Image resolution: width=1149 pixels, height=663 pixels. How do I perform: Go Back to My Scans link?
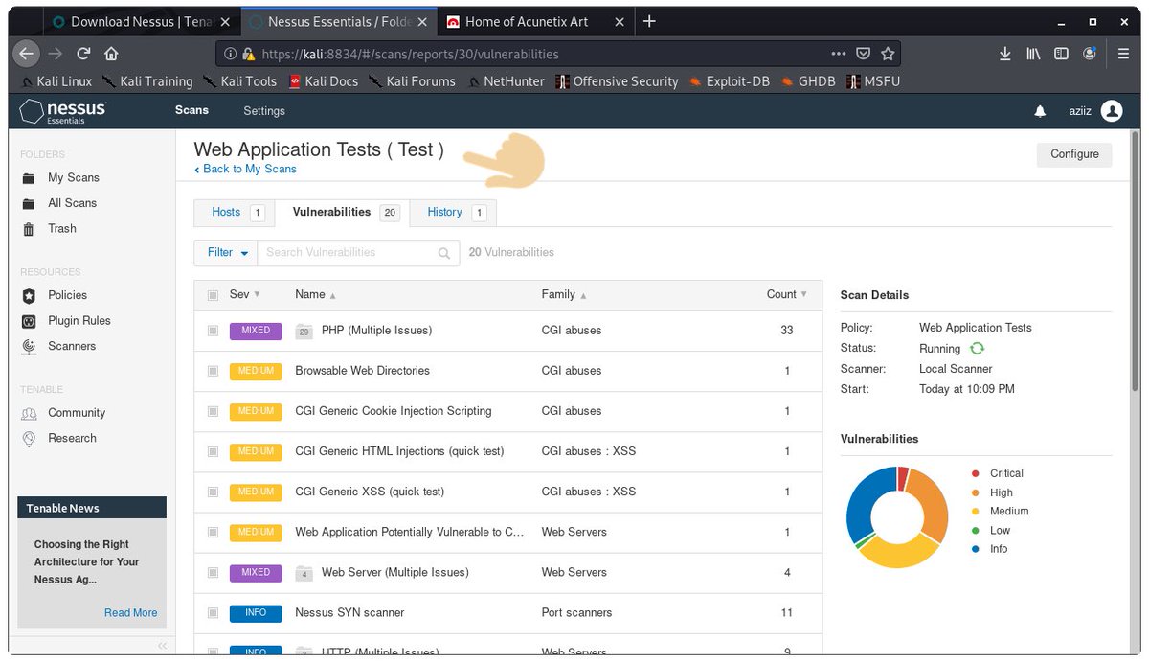(245, 169)
